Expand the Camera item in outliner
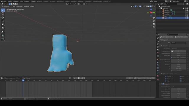This screenshot has height=106, width=189. click(x=161, y=10)
